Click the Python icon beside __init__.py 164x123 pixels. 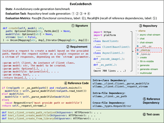pyautogui.click(x=138, y=47)
